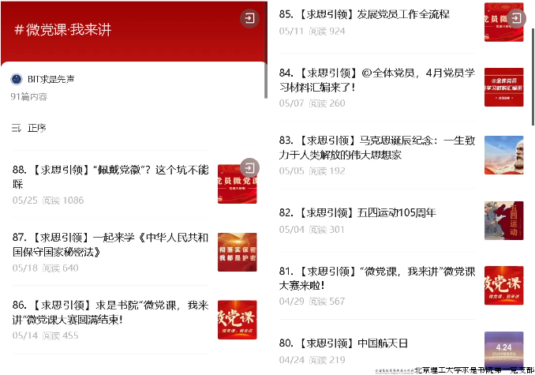This screenshot has height=375, width=535.
Task: Click the 04/29 阅读 567 line
Action: [x=312, y=302]
